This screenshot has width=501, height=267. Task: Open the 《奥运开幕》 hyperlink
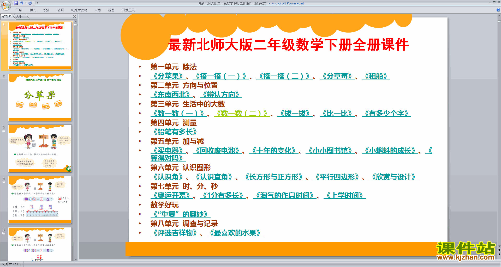pos(172,195)
